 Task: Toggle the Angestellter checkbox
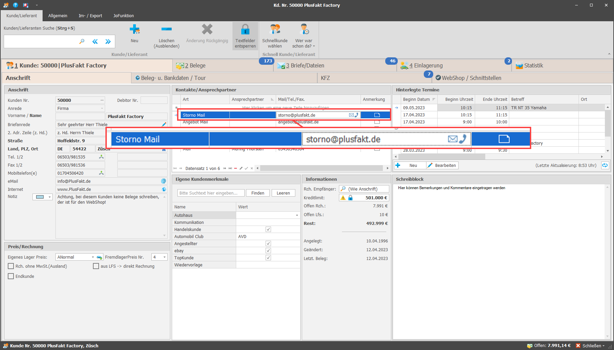point(268,243)
